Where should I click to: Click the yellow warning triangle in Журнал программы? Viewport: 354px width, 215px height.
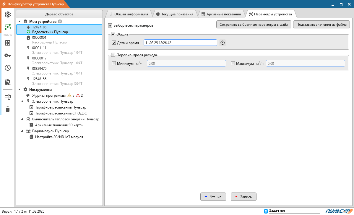pyautogui.click(x=69, y=96)
